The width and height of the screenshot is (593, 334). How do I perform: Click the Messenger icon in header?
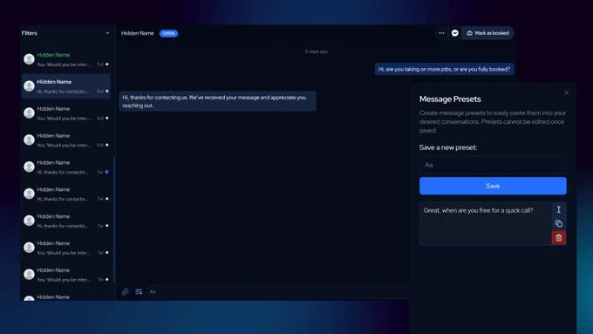[x=455, y=33]
